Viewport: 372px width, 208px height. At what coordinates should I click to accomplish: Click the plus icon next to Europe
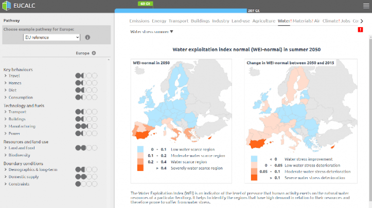pos(94,53)
